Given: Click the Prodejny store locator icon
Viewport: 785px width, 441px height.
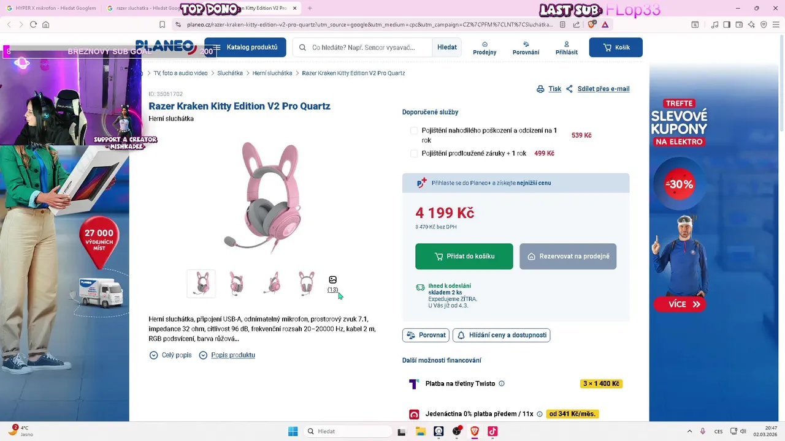Looking at the screenshot, I should point(484,44).
